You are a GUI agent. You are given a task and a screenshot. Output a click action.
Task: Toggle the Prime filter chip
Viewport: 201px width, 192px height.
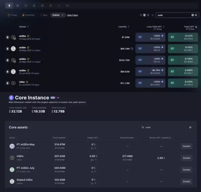12,15
